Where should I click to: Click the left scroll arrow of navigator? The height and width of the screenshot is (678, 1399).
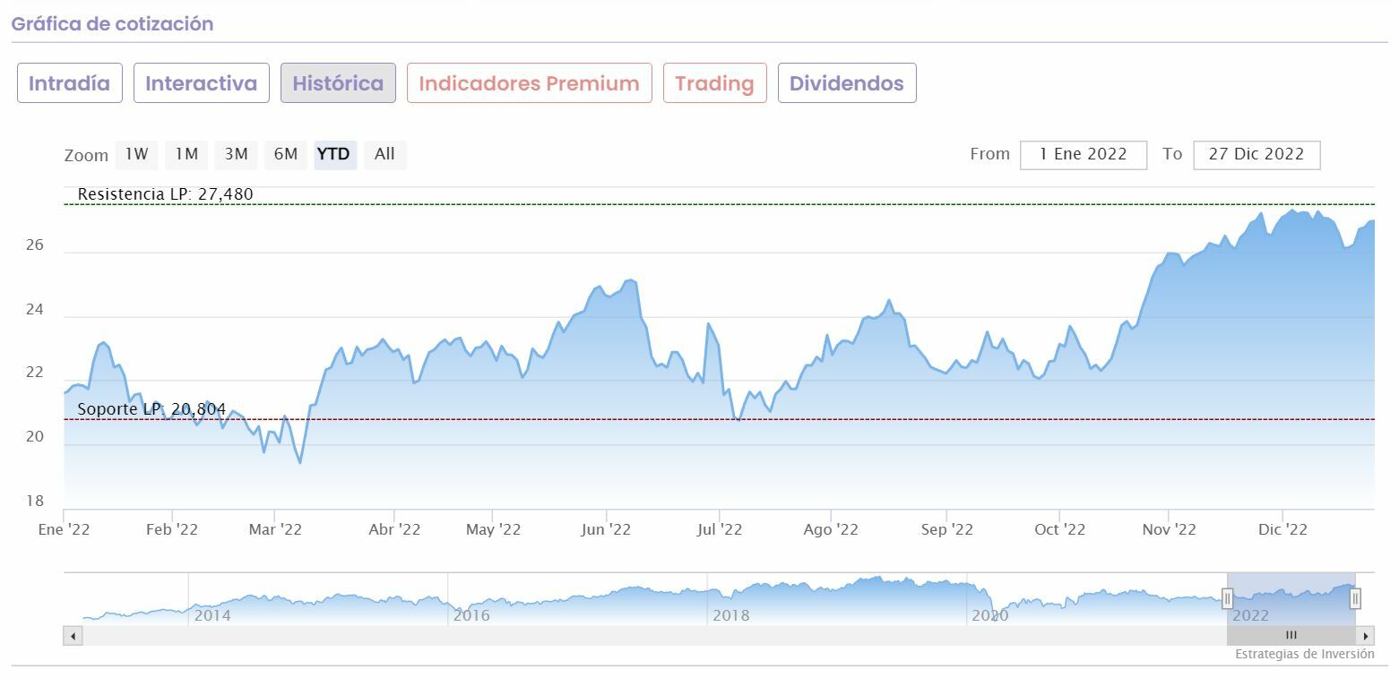coord(73,636)
